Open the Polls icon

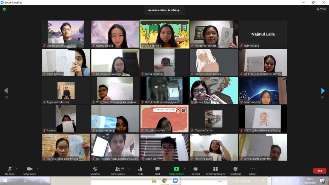tap(140, 169)
